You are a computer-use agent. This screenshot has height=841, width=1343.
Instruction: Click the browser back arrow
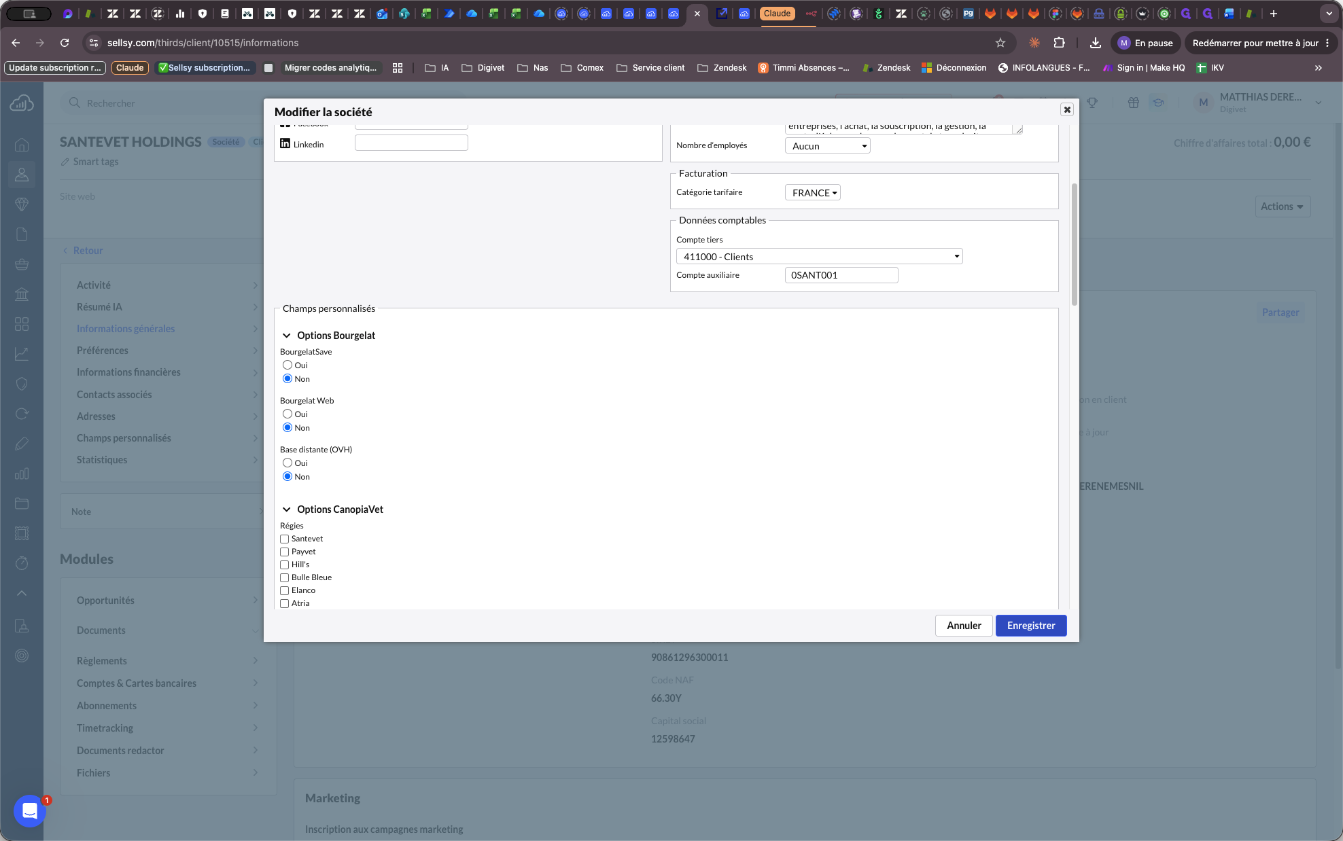16,43
